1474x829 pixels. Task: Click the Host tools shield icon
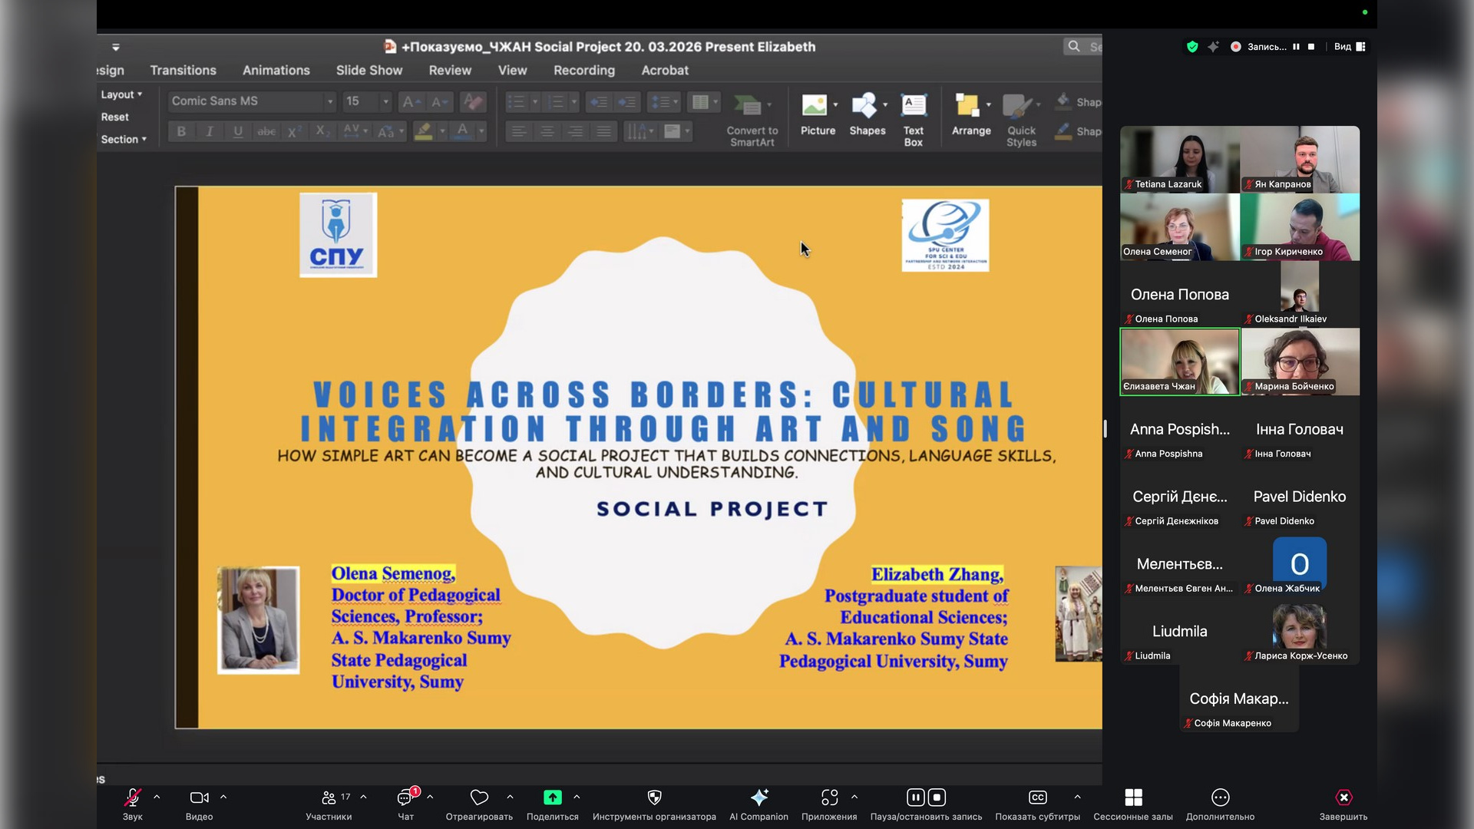point(654,798)
